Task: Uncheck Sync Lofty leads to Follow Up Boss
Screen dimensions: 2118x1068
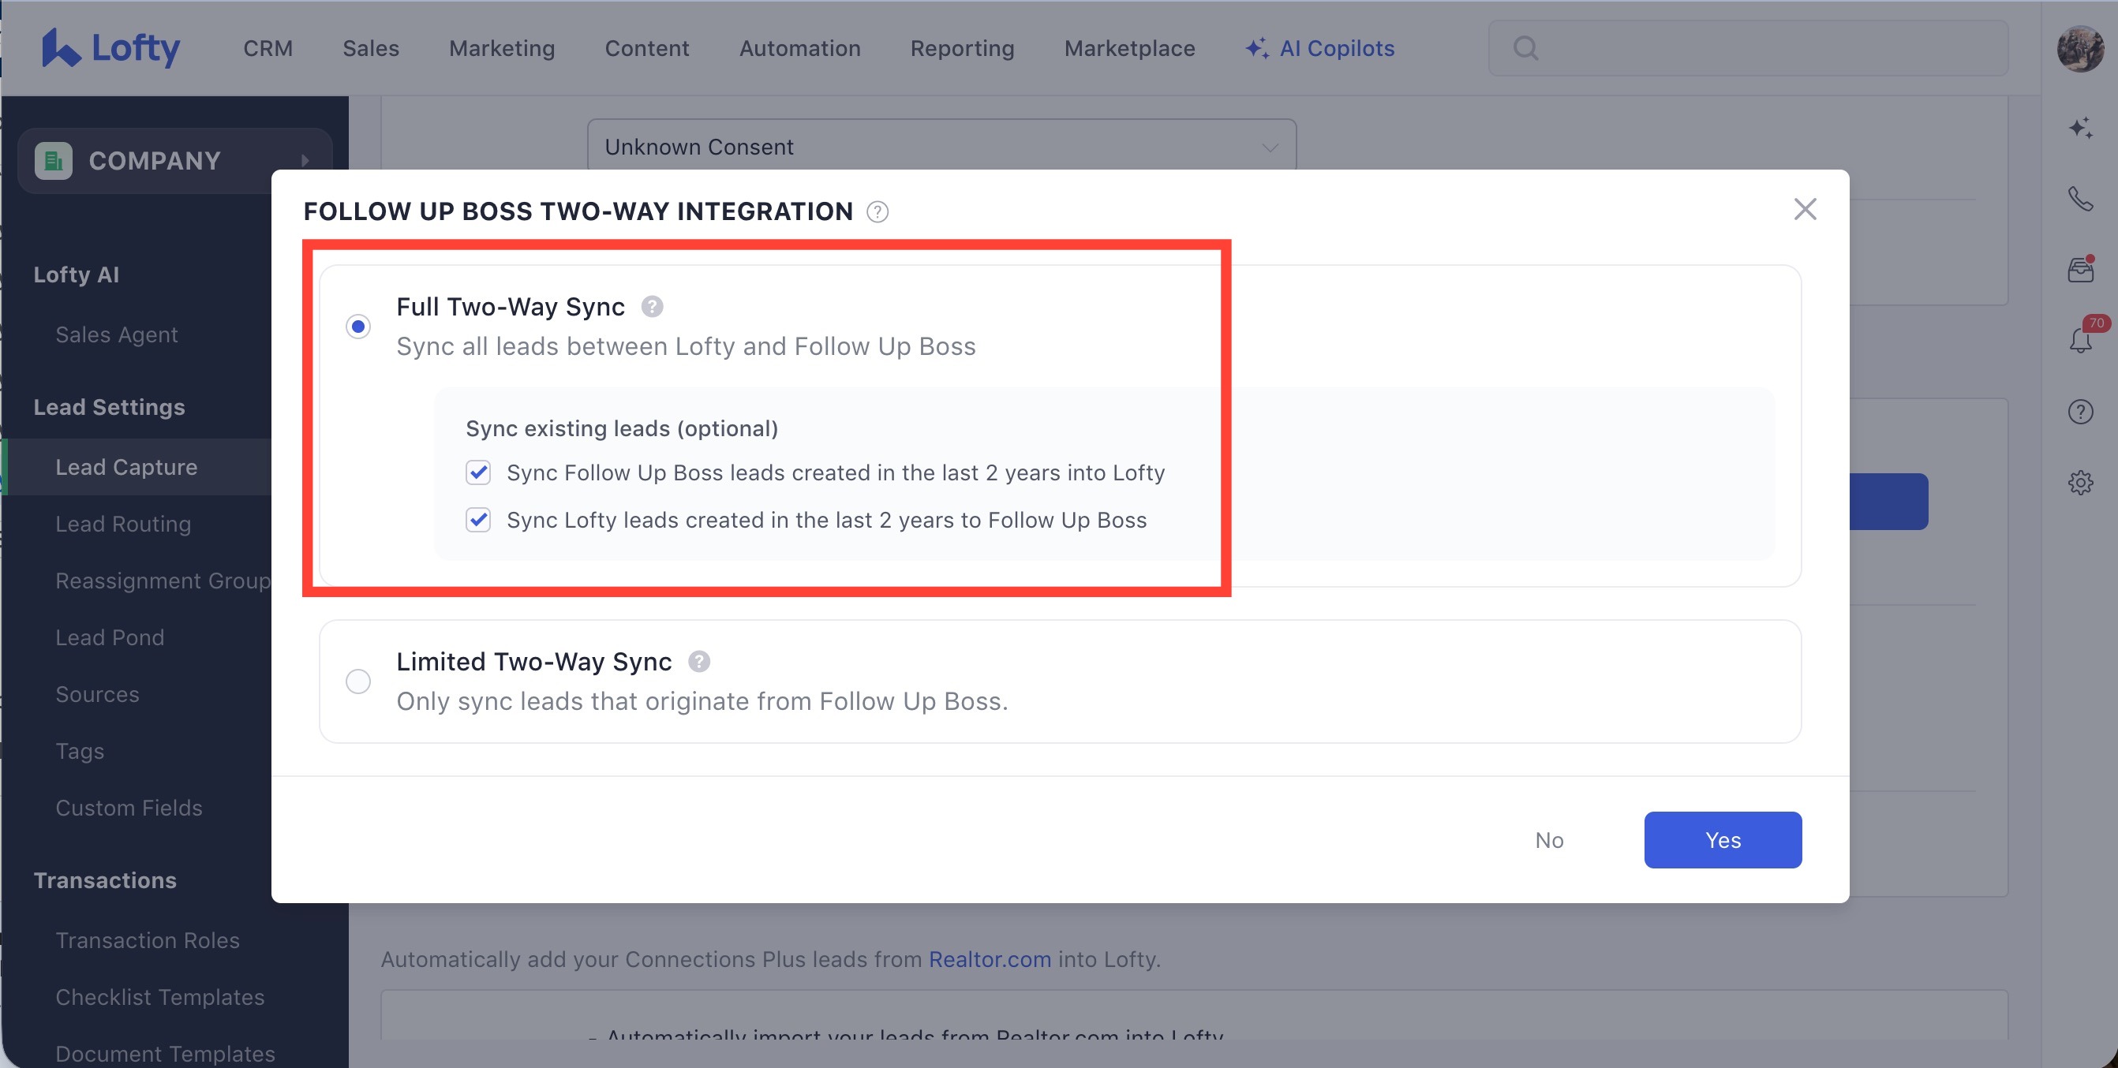Action: click(x=477, y=520)
